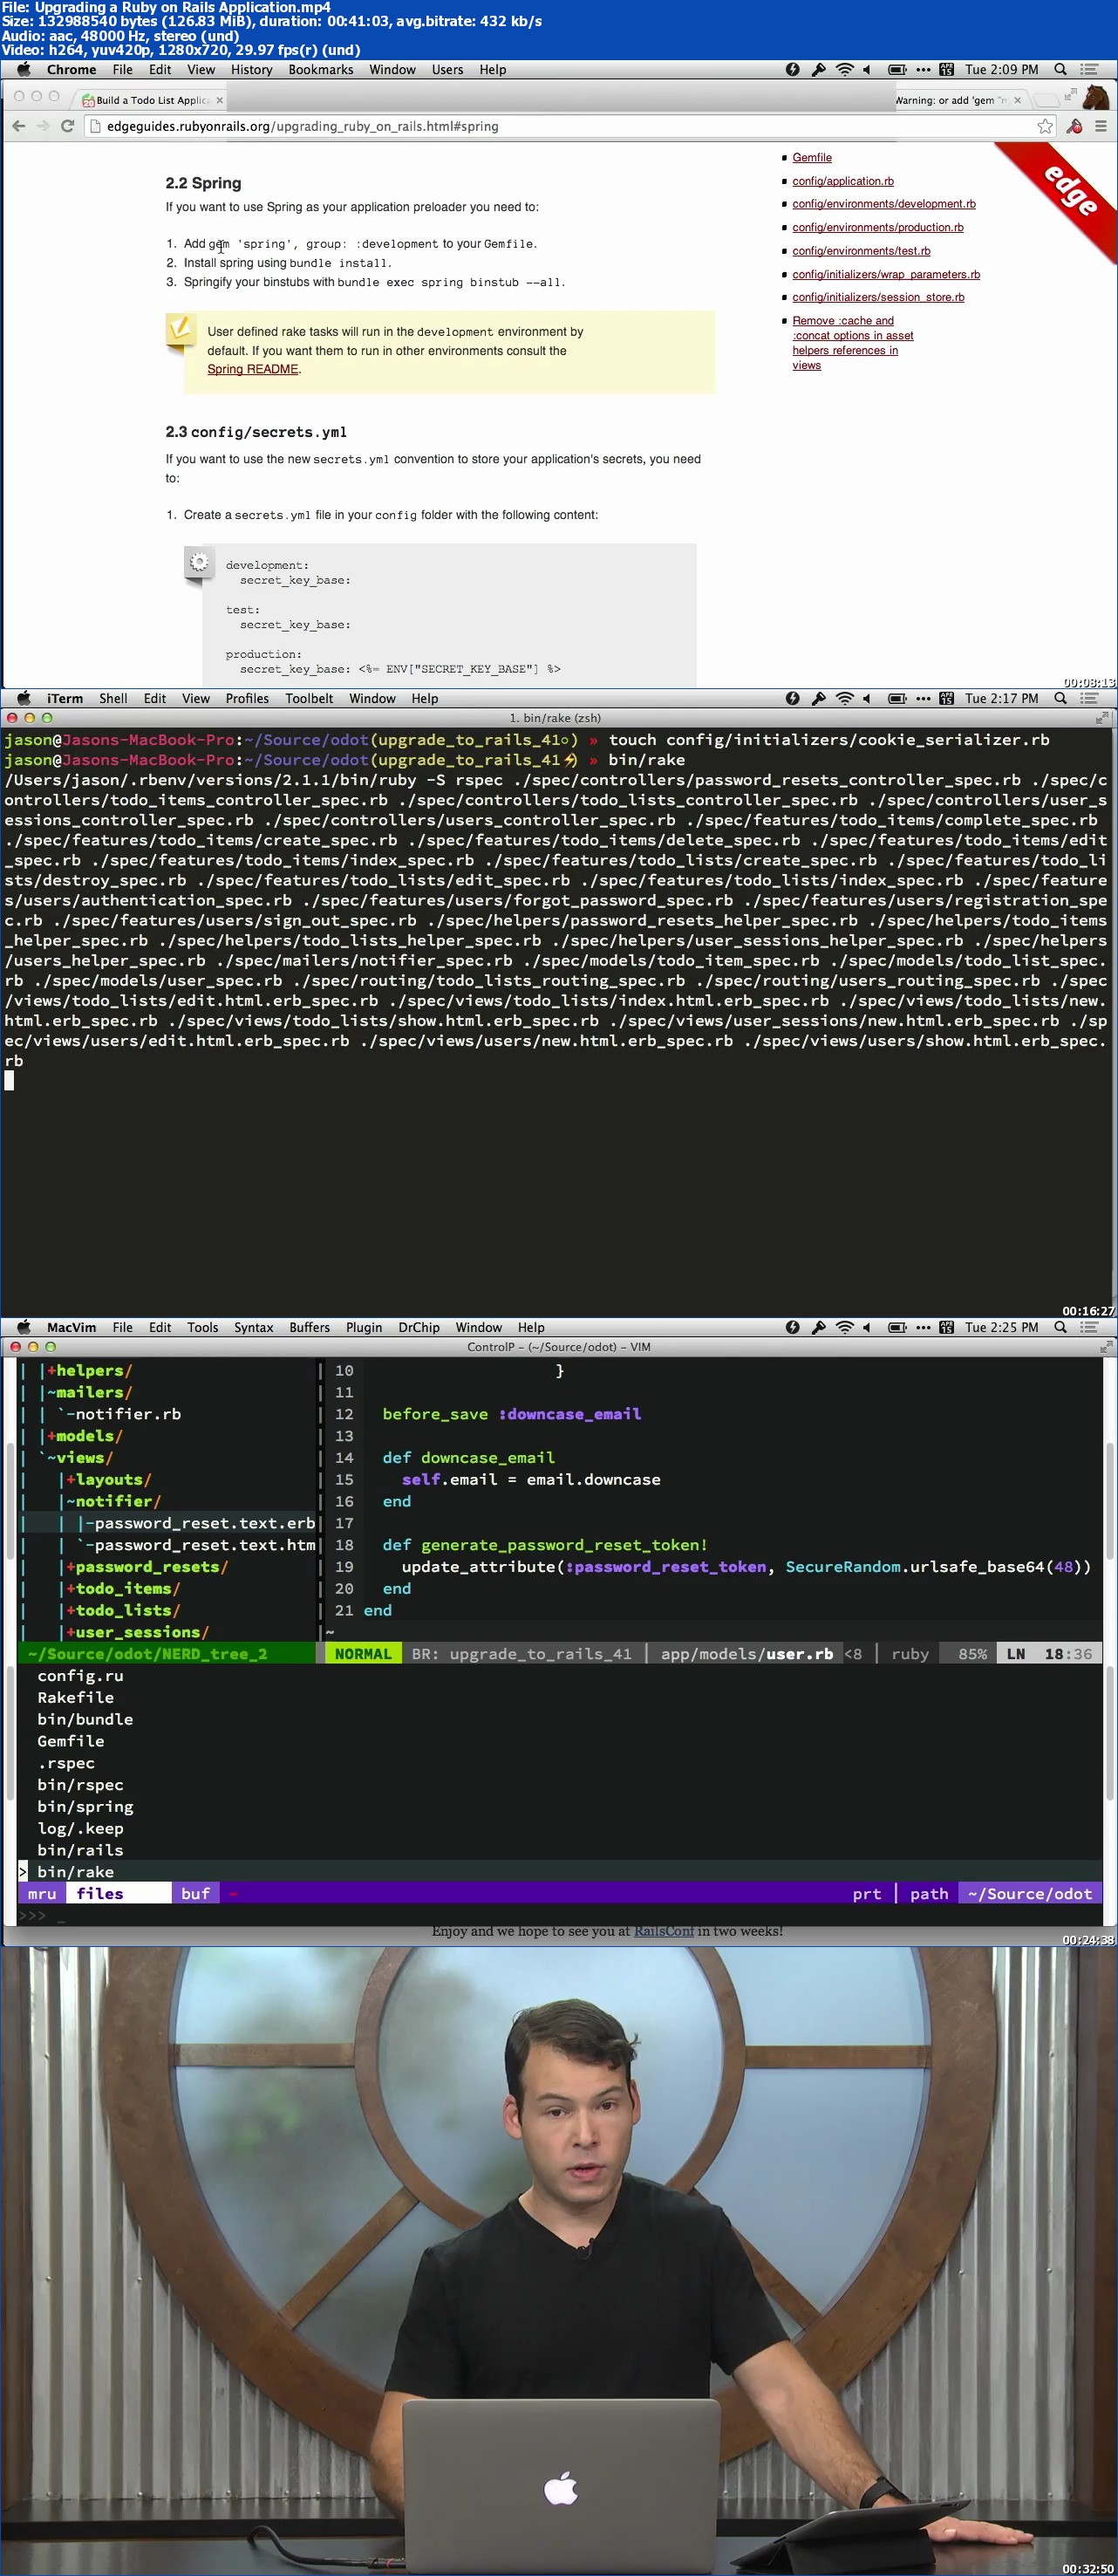Select config.ru in CtrlP results

80,1675
